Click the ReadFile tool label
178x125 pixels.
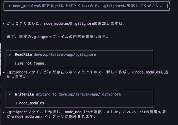click(23, 55)
